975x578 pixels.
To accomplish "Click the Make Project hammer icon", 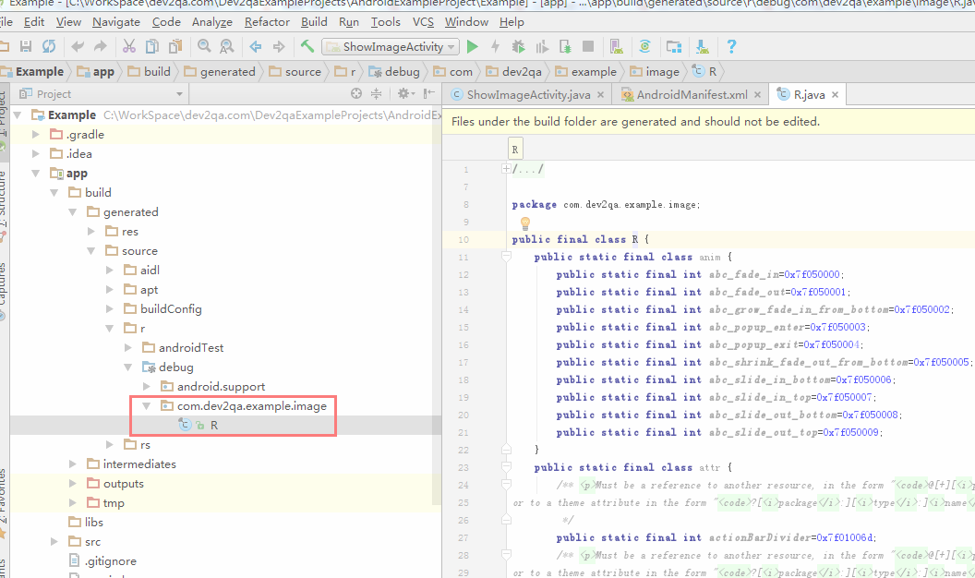I will [307, 46].
